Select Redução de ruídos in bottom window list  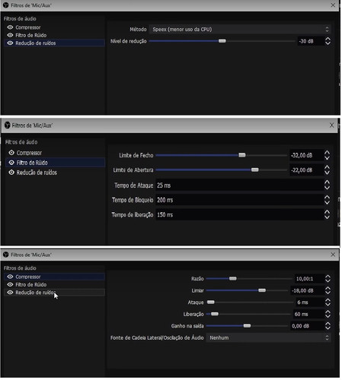54,292
